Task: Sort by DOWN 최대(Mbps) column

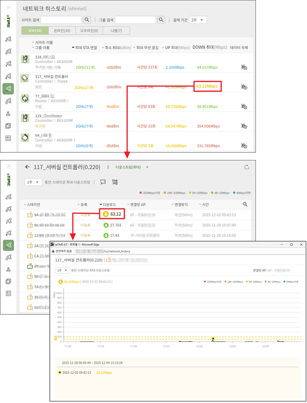Action: 210,47
